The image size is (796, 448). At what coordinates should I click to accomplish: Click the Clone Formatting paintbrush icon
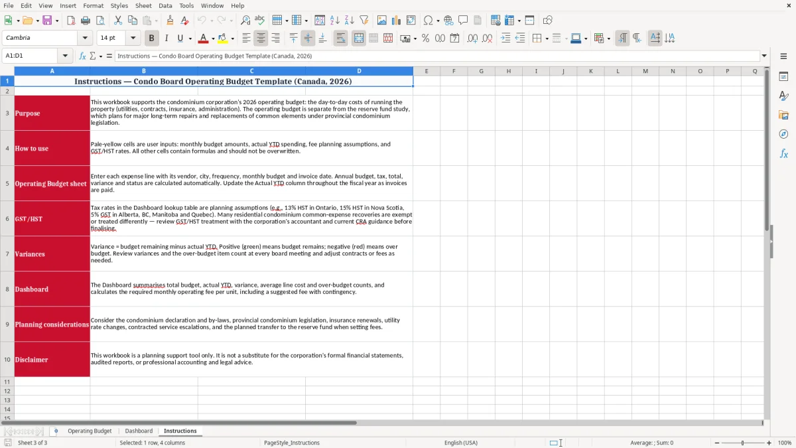click(x=170, y=21)
